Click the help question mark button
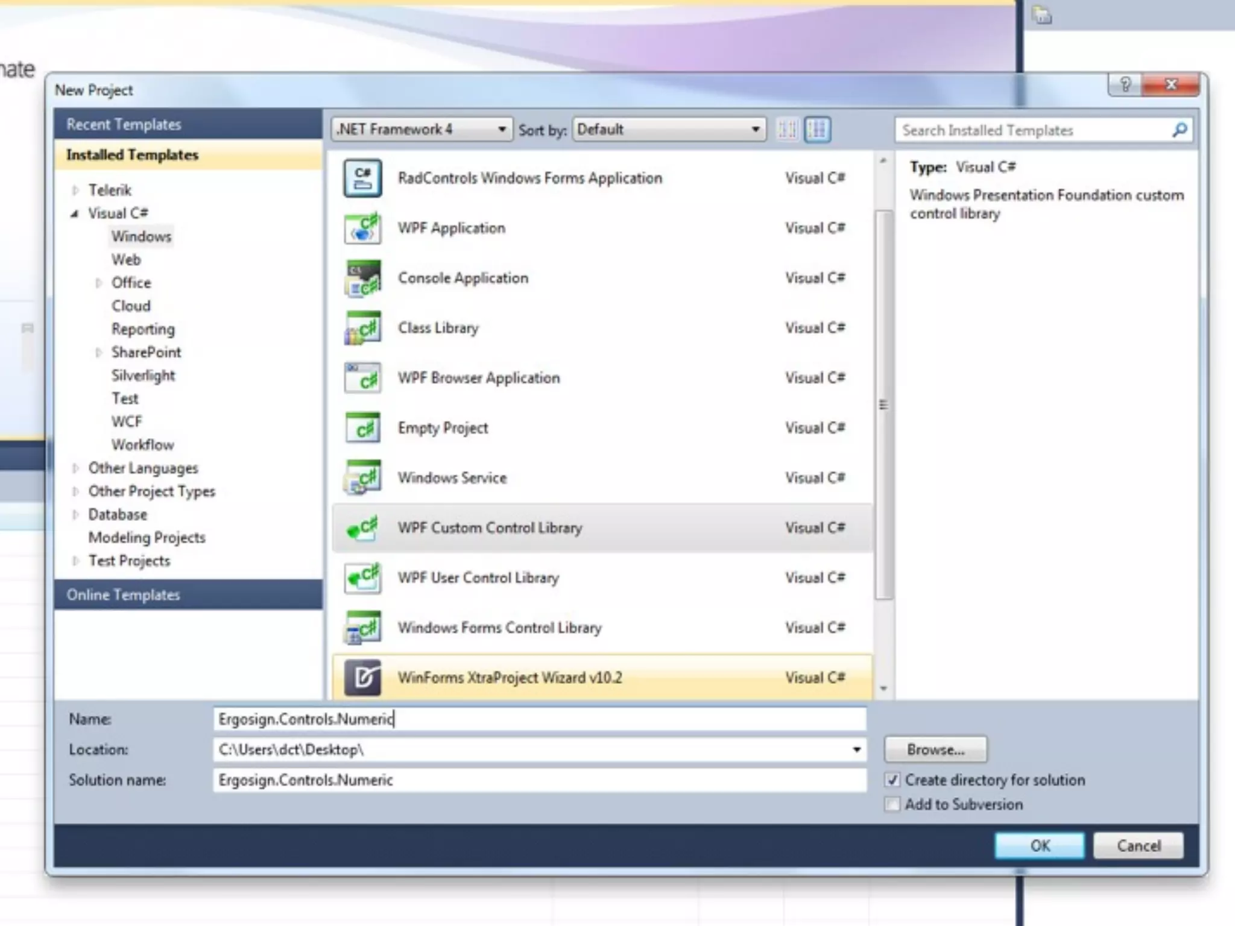The width and height of the screenshot is (1235, 926). pos(1125,85)
